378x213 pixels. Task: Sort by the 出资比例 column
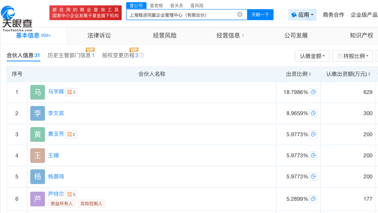tap(299, 74)
